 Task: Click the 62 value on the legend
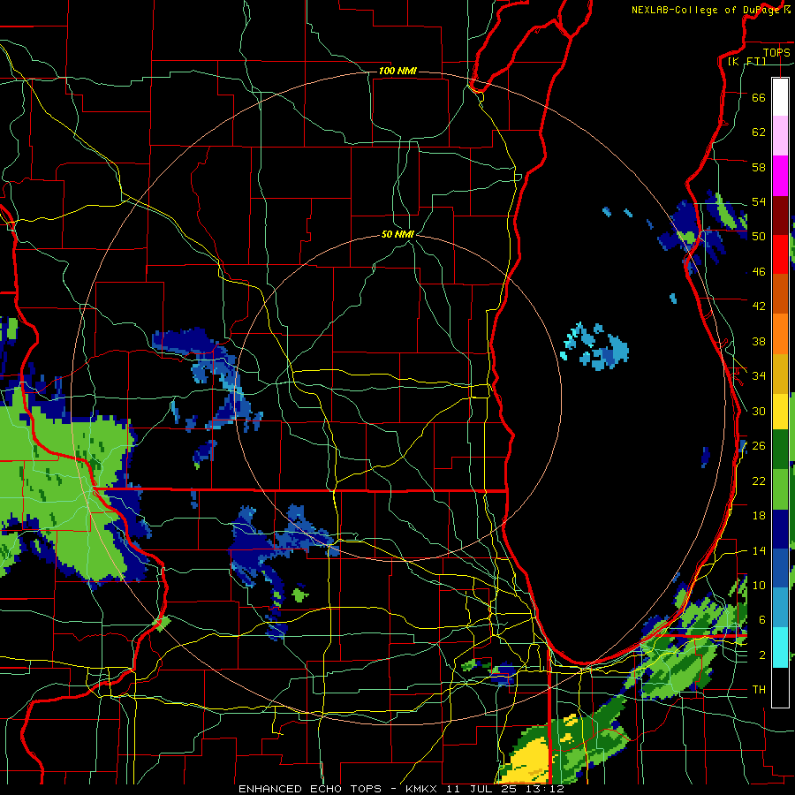(x=759, y=132)
